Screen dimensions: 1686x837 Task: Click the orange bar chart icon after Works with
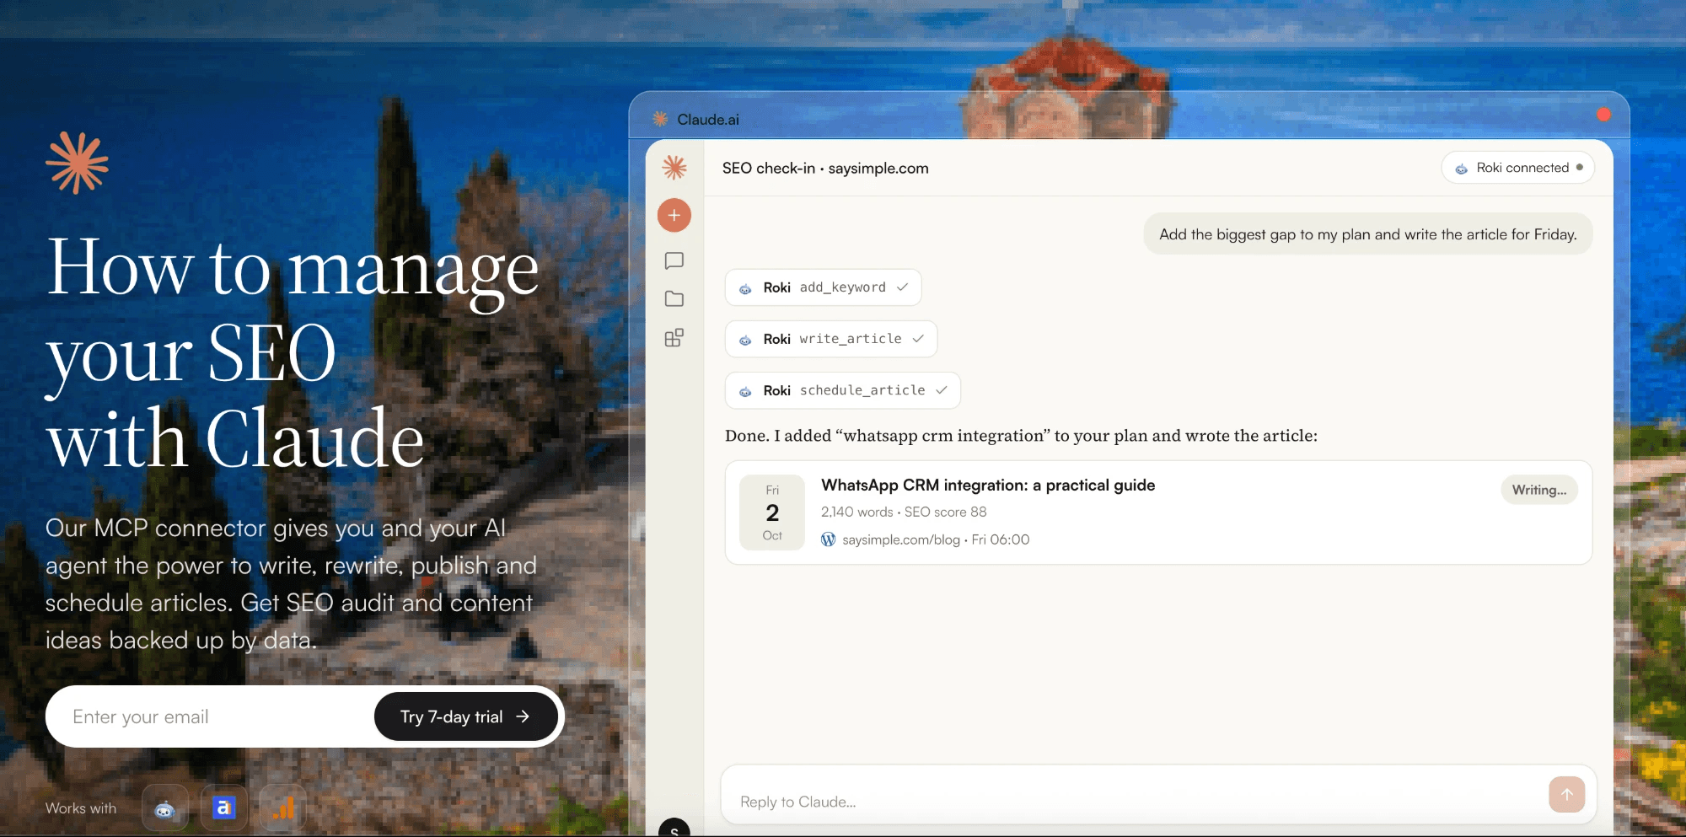point(283,808)
